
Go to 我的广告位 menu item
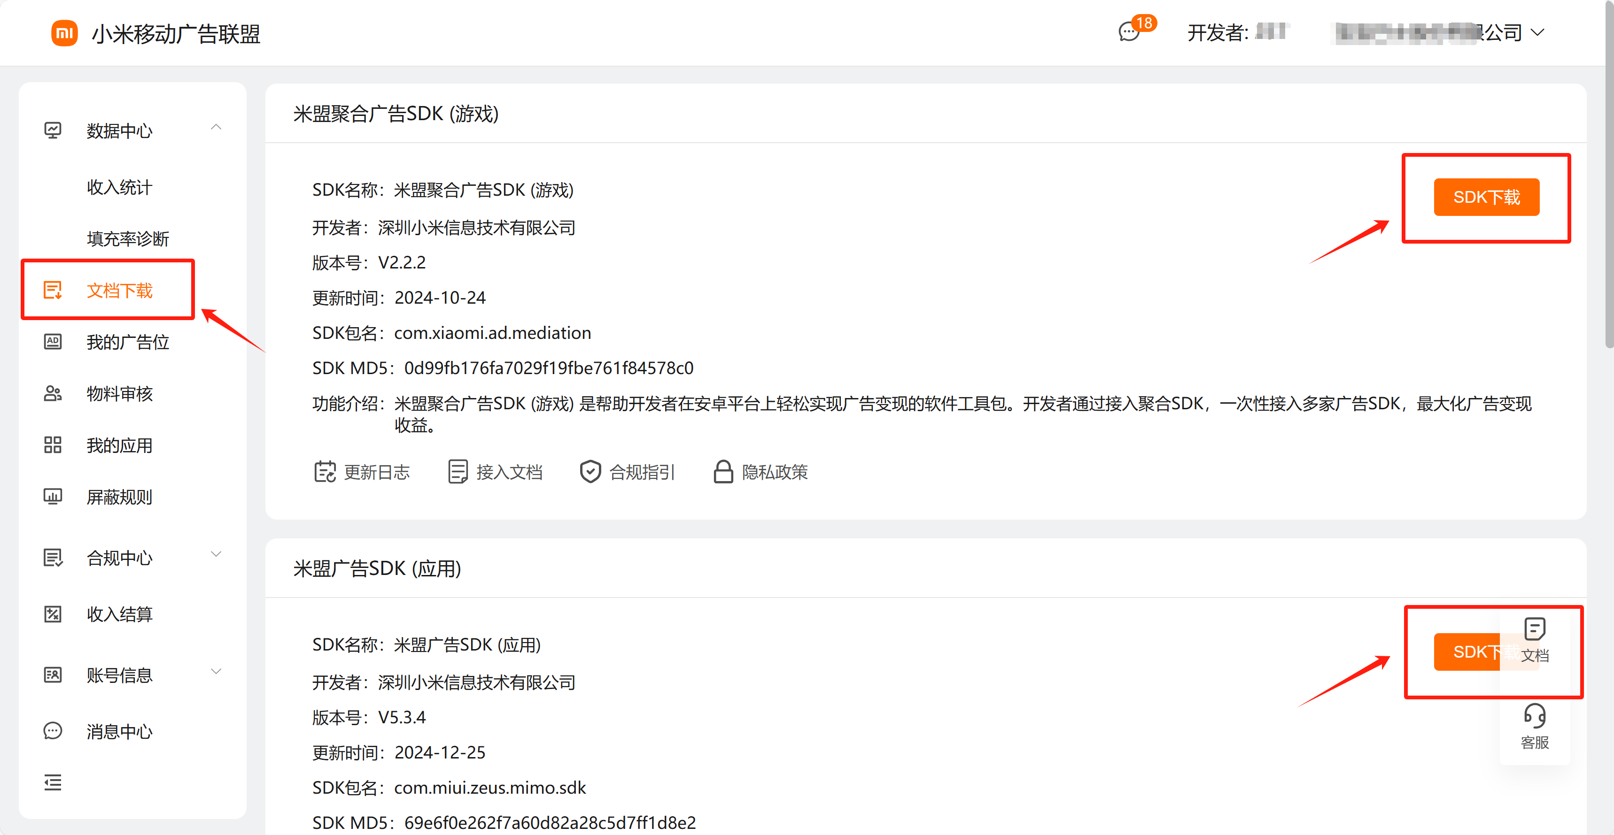point(128,342)
